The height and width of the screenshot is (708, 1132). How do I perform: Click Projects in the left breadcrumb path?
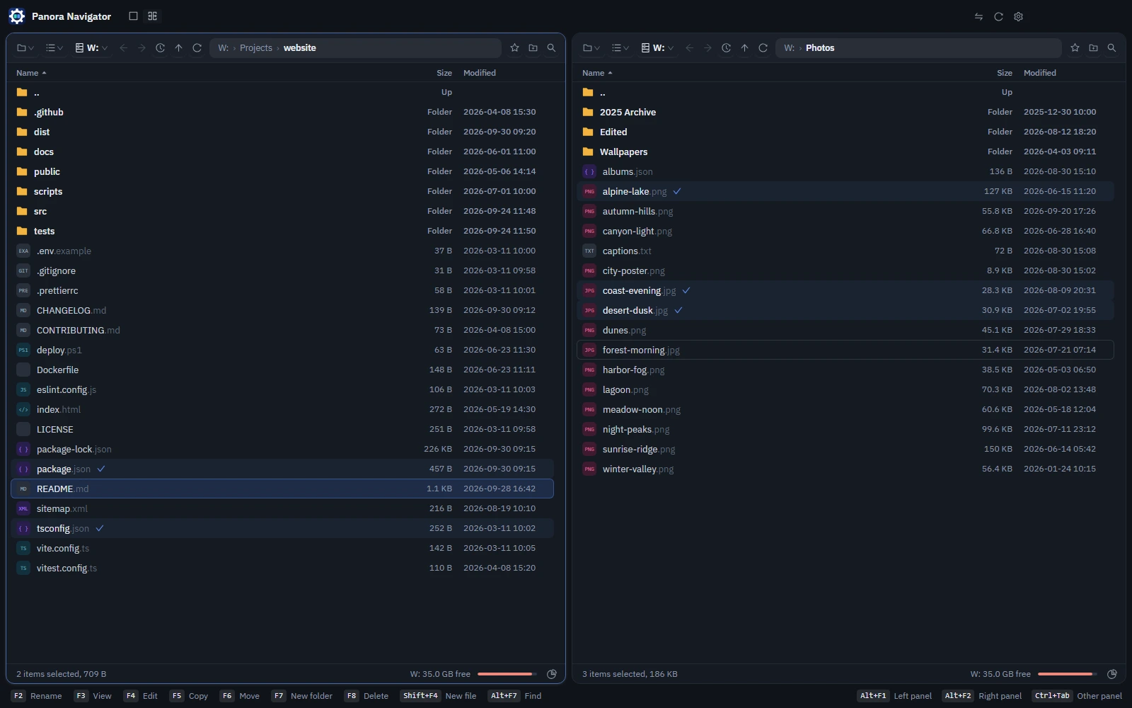coord(256,48)
